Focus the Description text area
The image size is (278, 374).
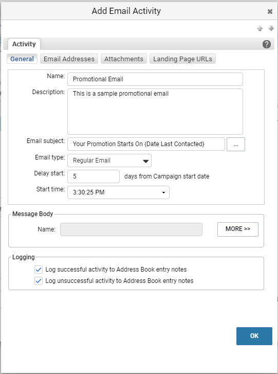pos(155,112)
